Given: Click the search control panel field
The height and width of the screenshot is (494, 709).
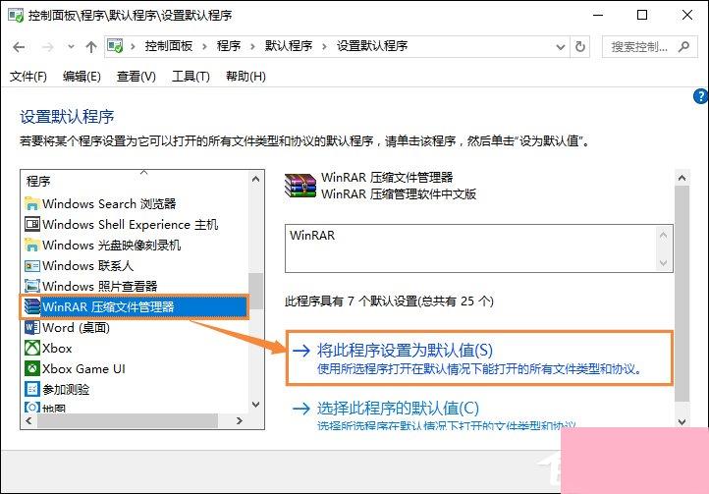Looking at the screenshot, I should [650, 46].
